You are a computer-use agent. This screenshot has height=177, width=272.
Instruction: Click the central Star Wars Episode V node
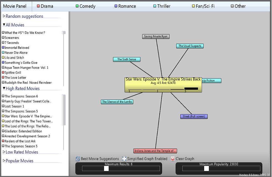[163, 85]
